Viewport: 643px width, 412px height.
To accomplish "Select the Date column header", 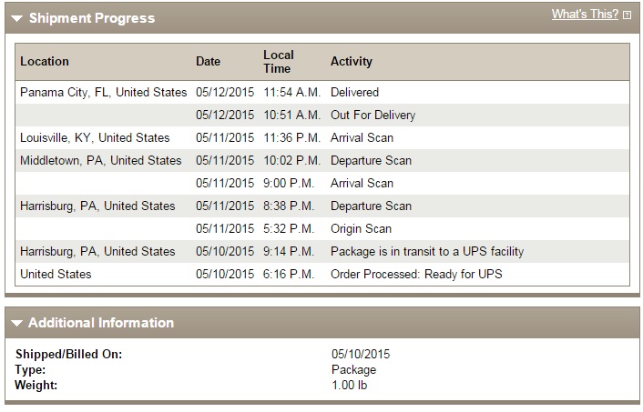I will 209,62.
